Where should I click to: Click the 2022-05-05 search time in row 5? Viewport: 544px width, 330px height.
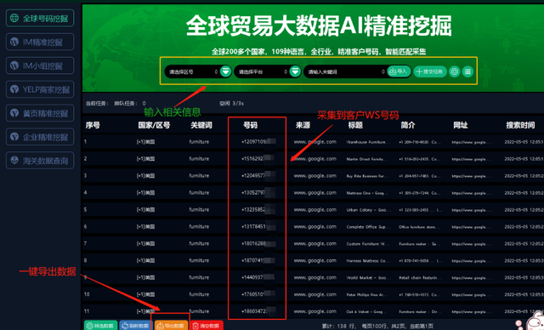coord(524,210)
